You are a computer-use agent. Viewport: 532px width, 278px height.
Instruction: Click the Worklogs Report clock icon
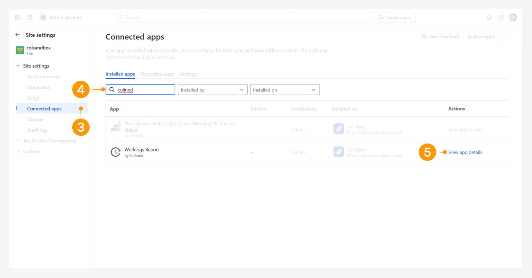click(116, 152)
